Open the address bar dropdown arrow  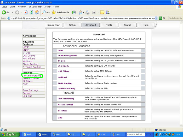(156, 18)
